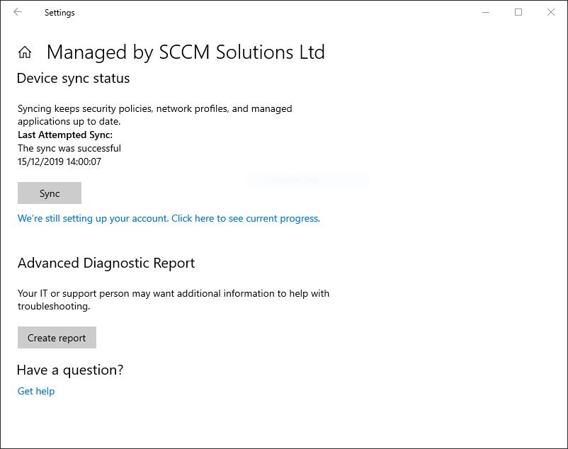Maximize the Settings window
568x449 pixels.
pyautogui.click(x=518, y=12)
